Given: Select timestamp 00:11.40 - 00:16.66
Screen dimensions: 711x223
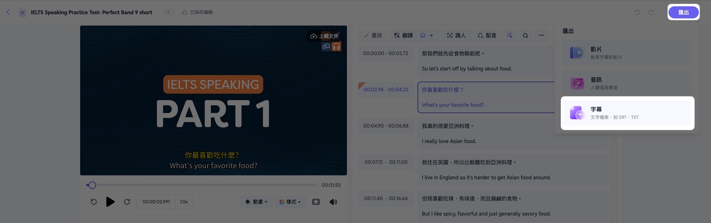Looking at the screenshot, I should (x=386, y=199).
